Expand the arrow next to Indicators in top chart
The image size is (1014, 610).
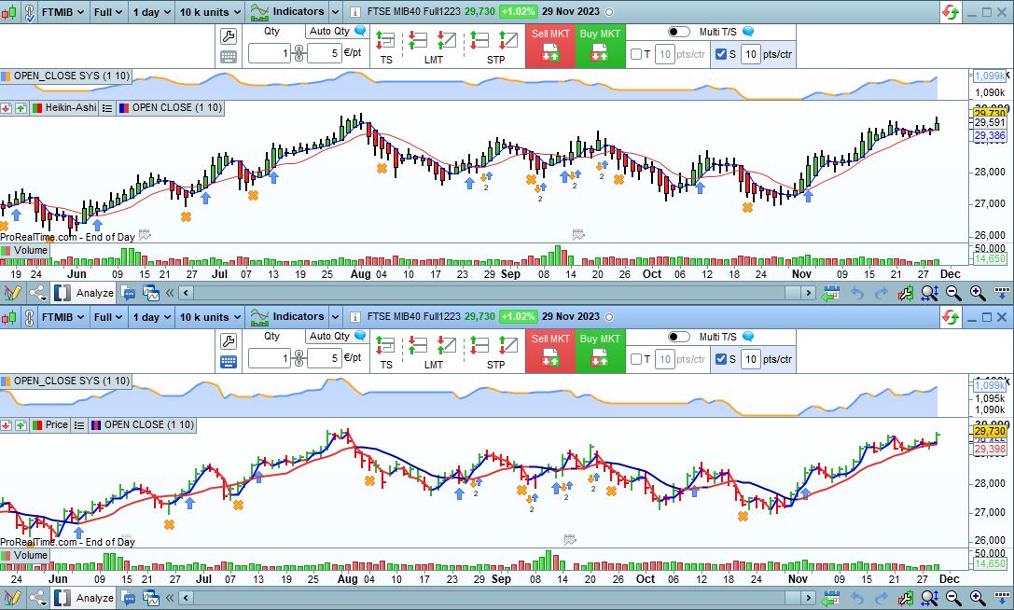click(335, 11)
